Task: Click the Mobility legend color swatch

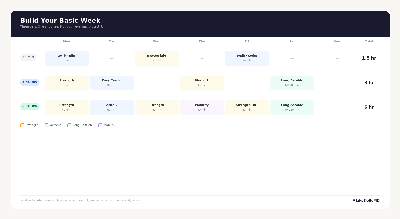Action: coord(100,125)
